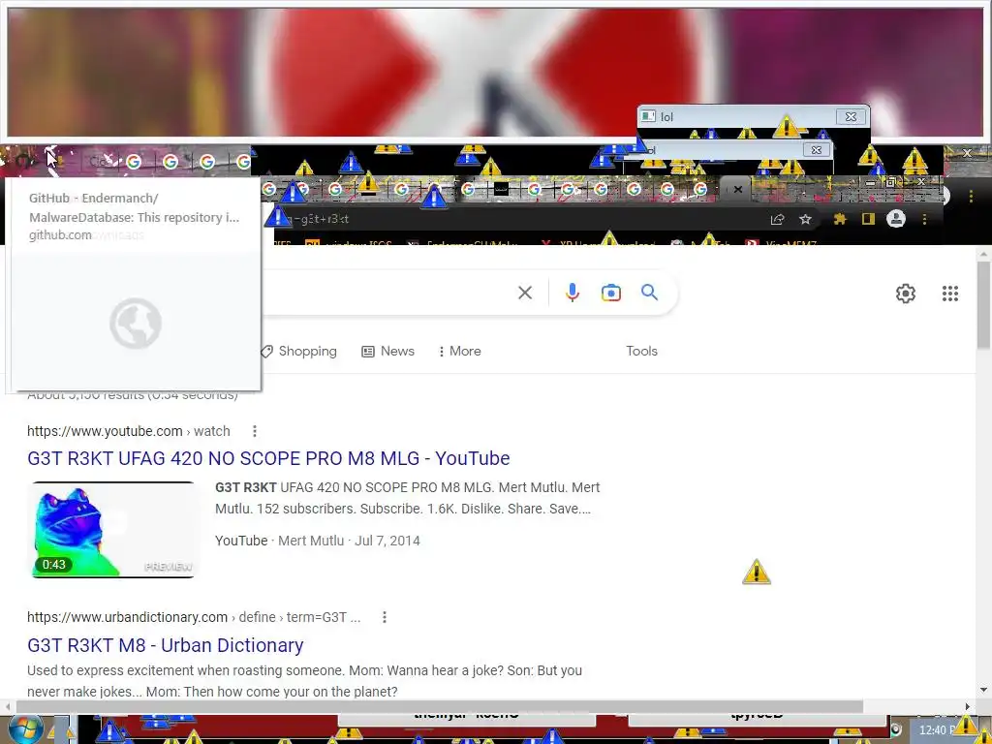Start voice search with microphone icon
992x744 pixels.
[572, 293]
